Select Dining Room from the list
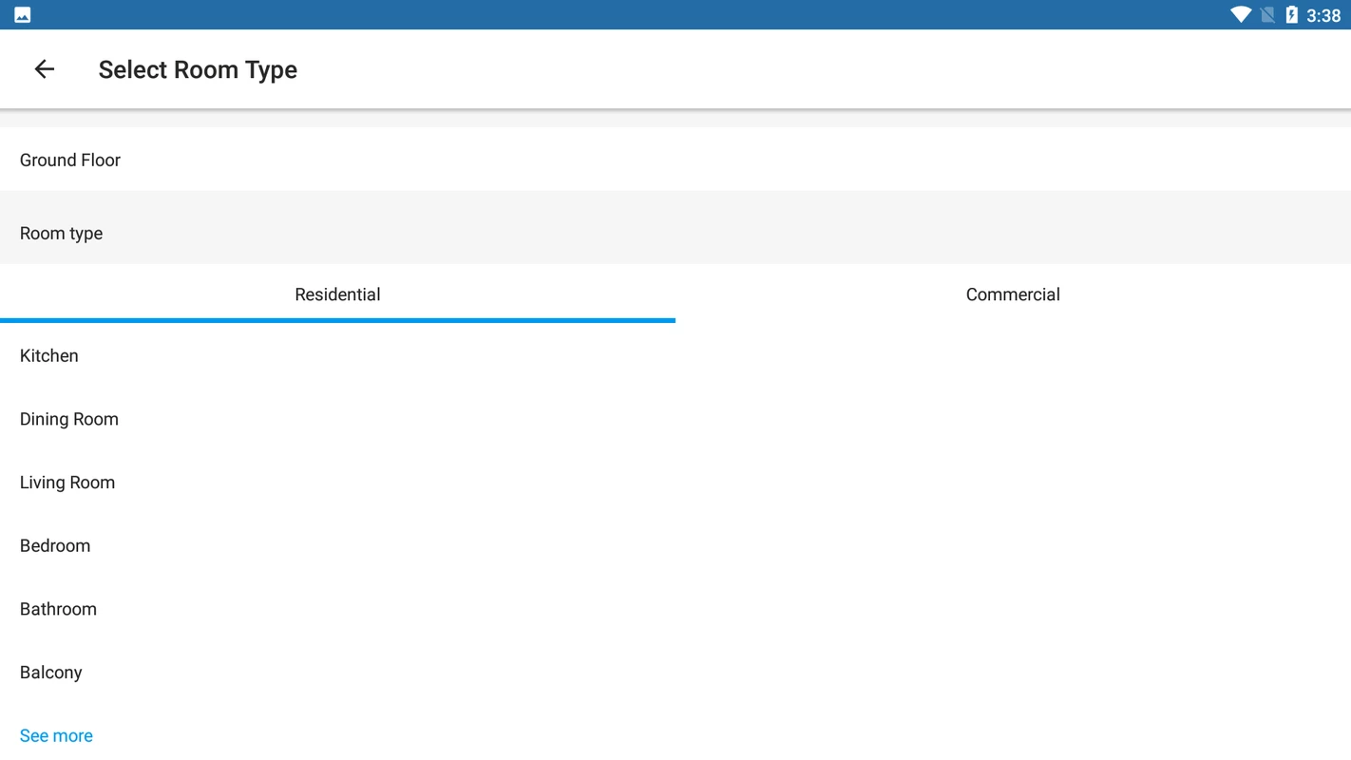This screenshot has width=1351, height=760. click(675, 419)
